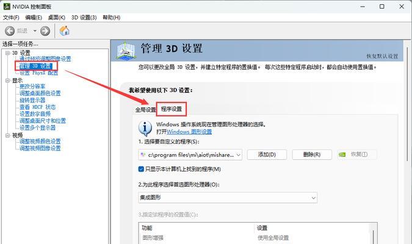This screenshot has height=244, width=412.
Task: Click the 使用全局设置 value cell
Action: coord(273,238)
